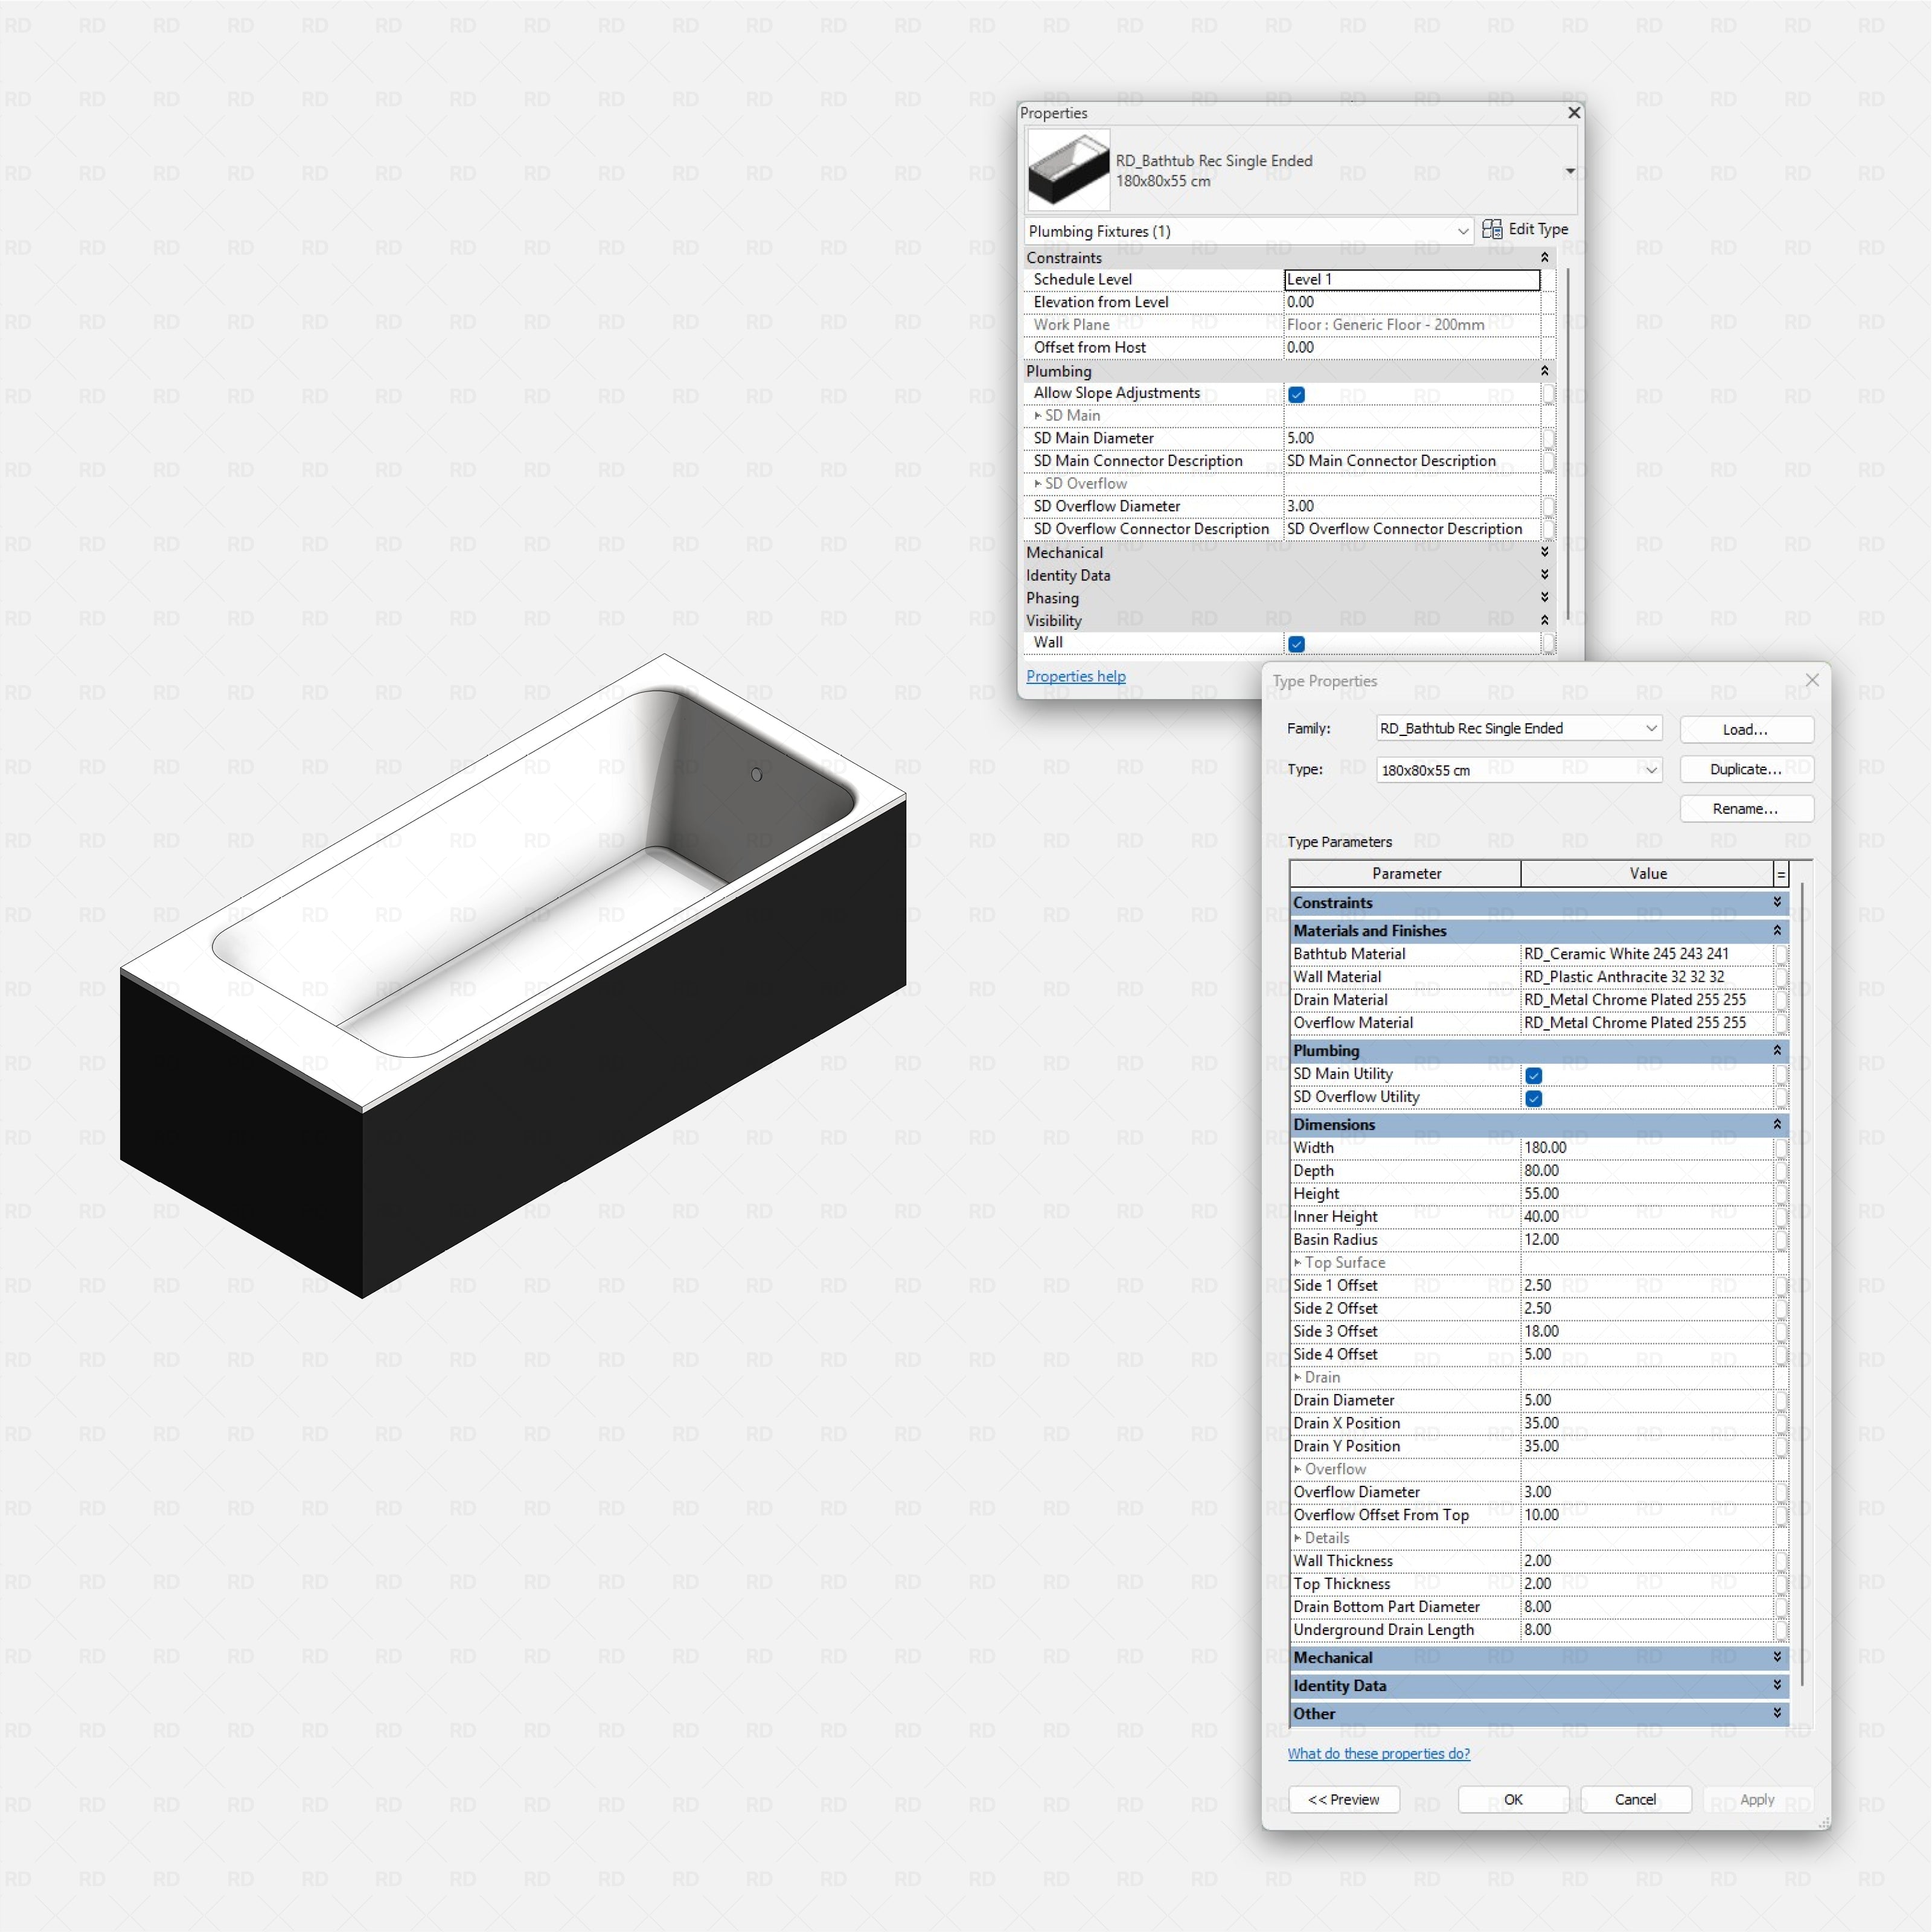Click the Schedule Level value field
Screen dimensions: 1932x1932
[x=1411, y=279]
